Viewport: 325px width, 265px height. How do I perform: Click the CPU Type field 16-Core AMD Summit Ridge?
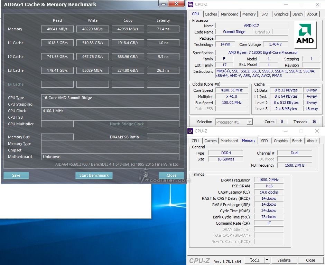coord(110,98)
